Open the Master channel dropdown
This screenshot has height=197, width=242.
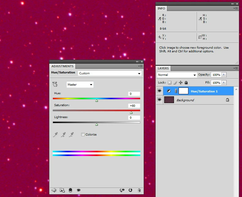pos(80,85)
